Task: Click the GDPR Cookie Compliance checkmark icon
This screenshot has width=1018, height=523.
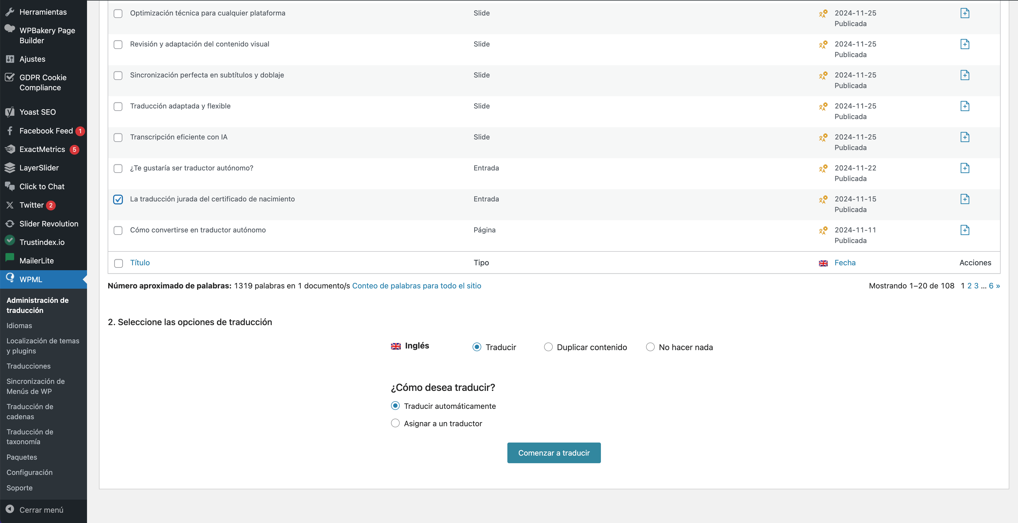Action: point(10,77)
